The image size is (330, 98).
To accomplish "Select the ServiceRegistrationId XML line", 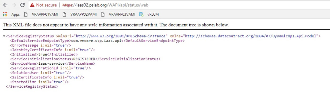I will pyautogui.click(x=50, y=68).
